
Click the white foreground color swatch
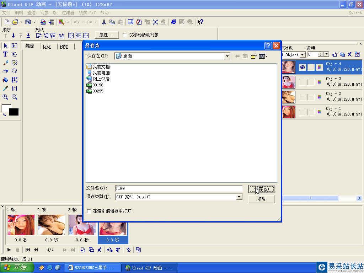point(6,108)
